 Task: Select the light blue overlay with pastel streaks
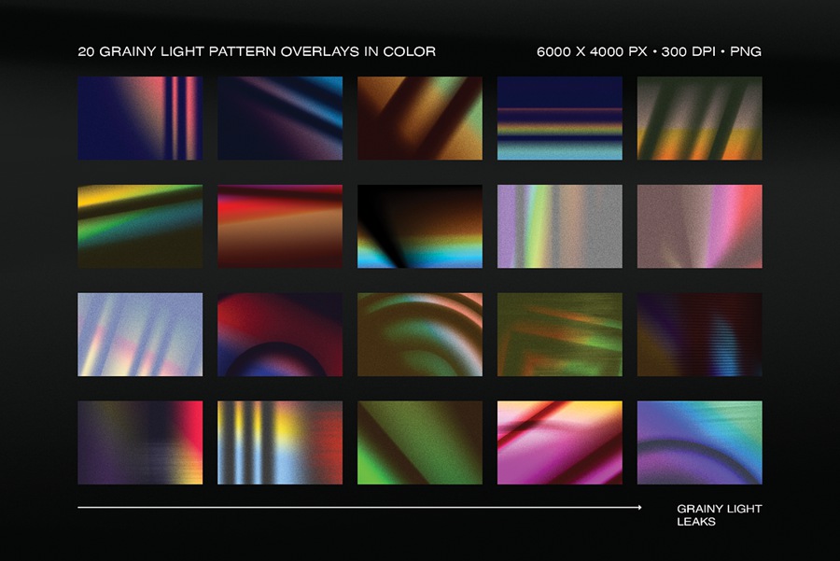(140, 335)
